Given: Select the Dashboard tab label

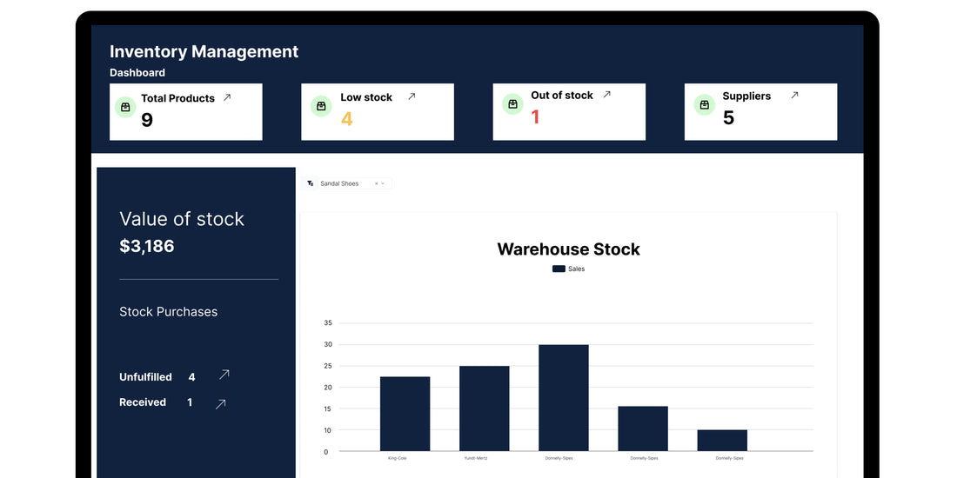Looking at the screenshot, I should click(x=137, y=73).
